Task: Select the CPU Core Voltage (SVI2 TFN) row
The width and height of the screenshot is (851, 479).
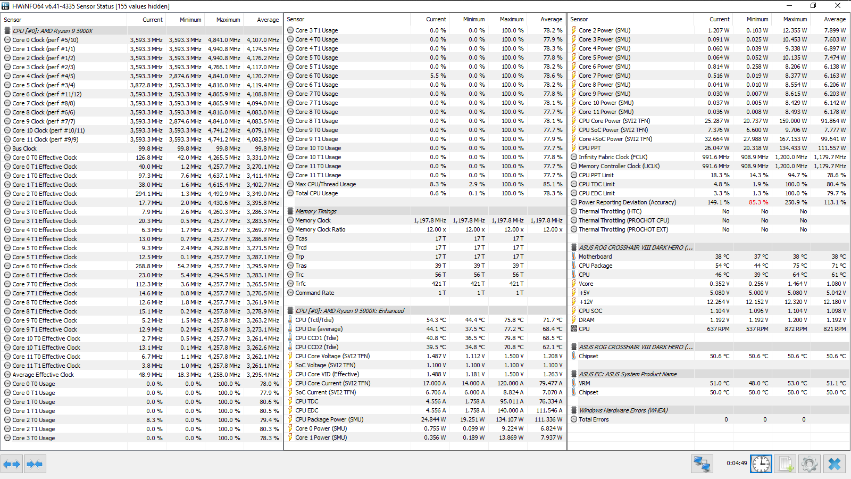Action: 425,356
